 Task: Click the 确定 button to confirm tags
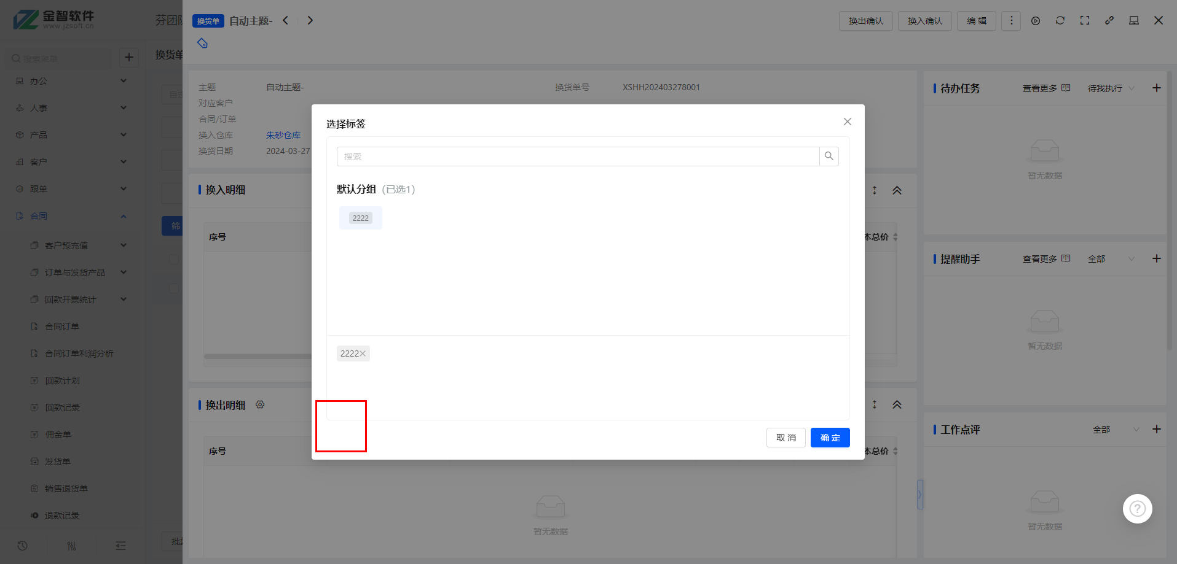click(x=830, y=438)
